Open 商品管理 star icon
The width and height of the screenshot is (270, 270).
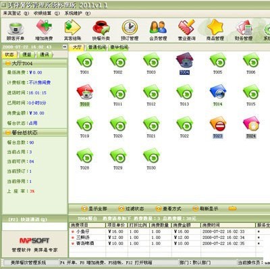(x=215, y=30)
